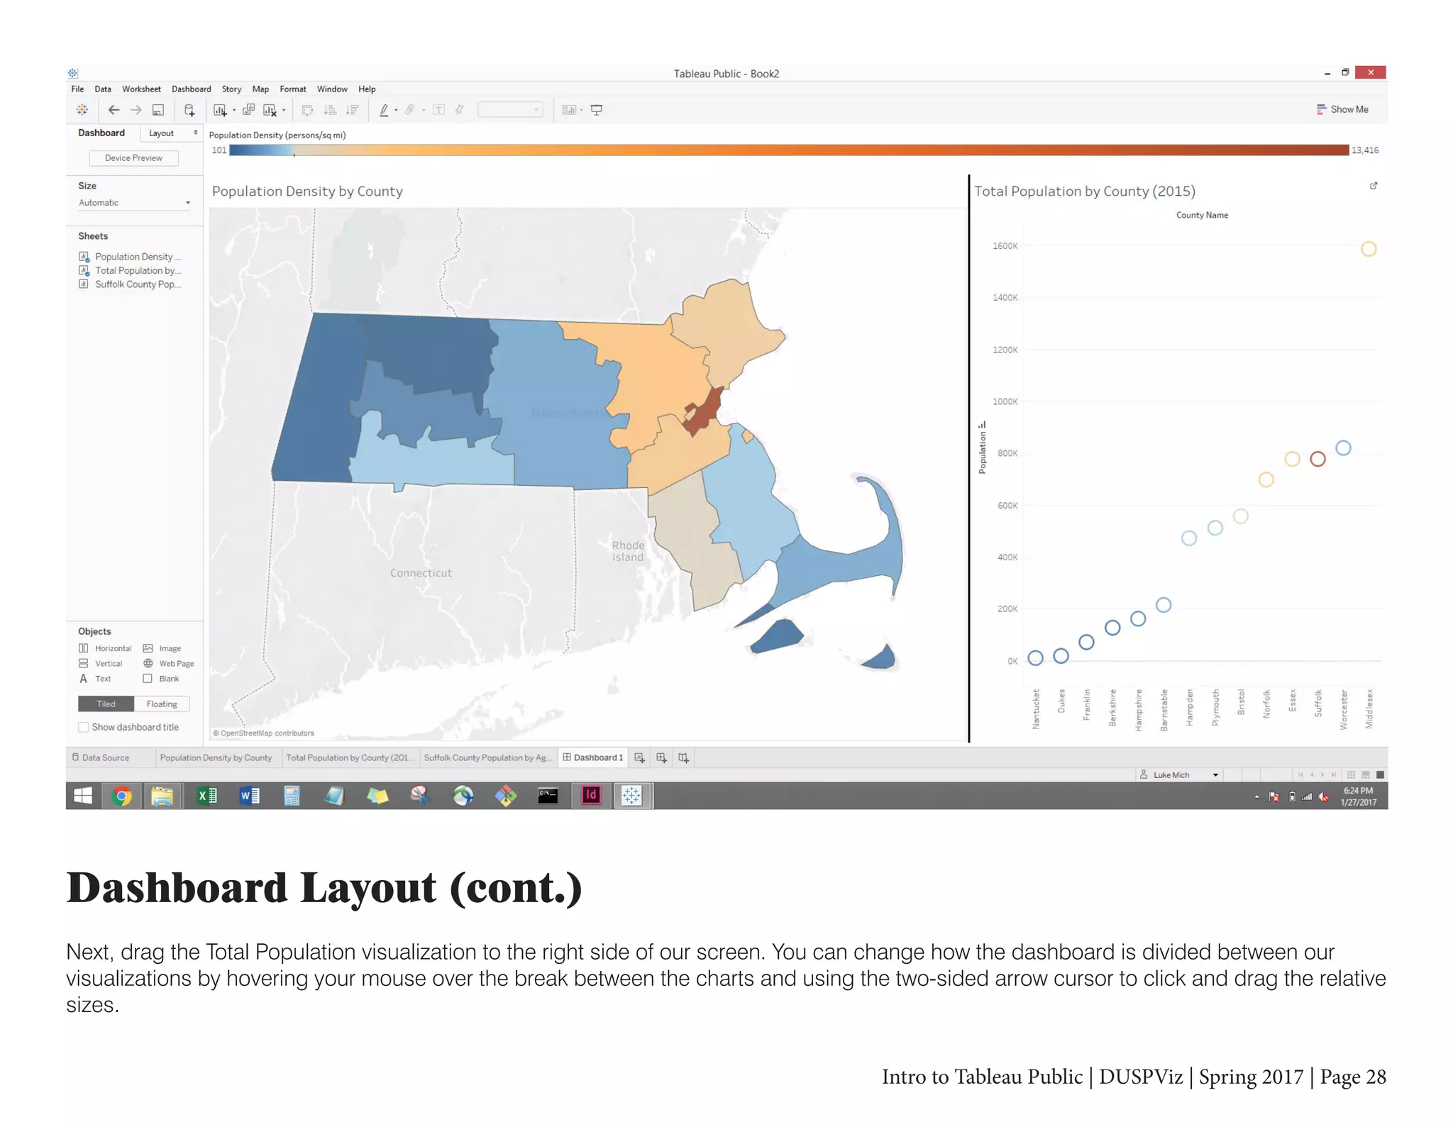Open Suffolk County Population by Age tab

(488, 757)
